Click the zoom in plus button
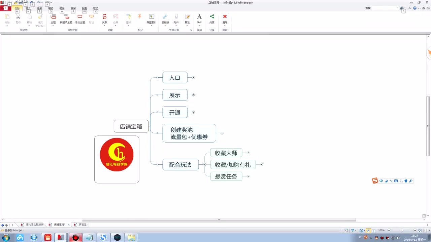The width and height of the screenshot is (431, 242). (415, 231)
